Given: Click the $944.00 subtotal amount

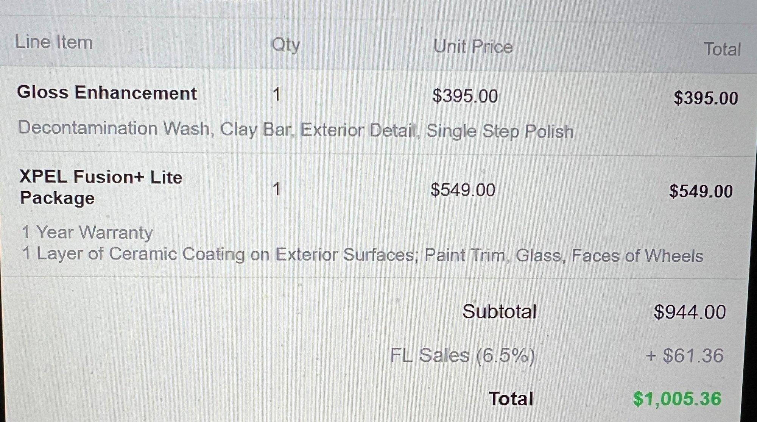Looking at the screenshot, I should pyautogui.click(x=690, y=313).
